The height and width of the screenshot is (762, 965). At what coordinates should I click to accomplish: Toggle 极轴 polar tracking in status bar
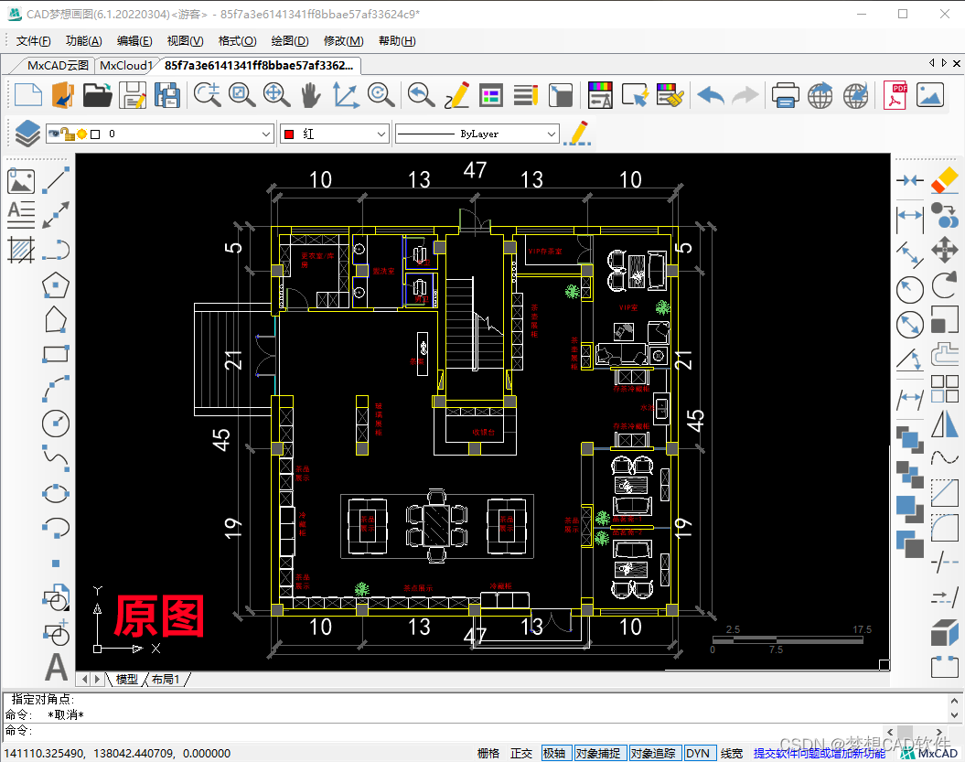[x=554, y=754]
